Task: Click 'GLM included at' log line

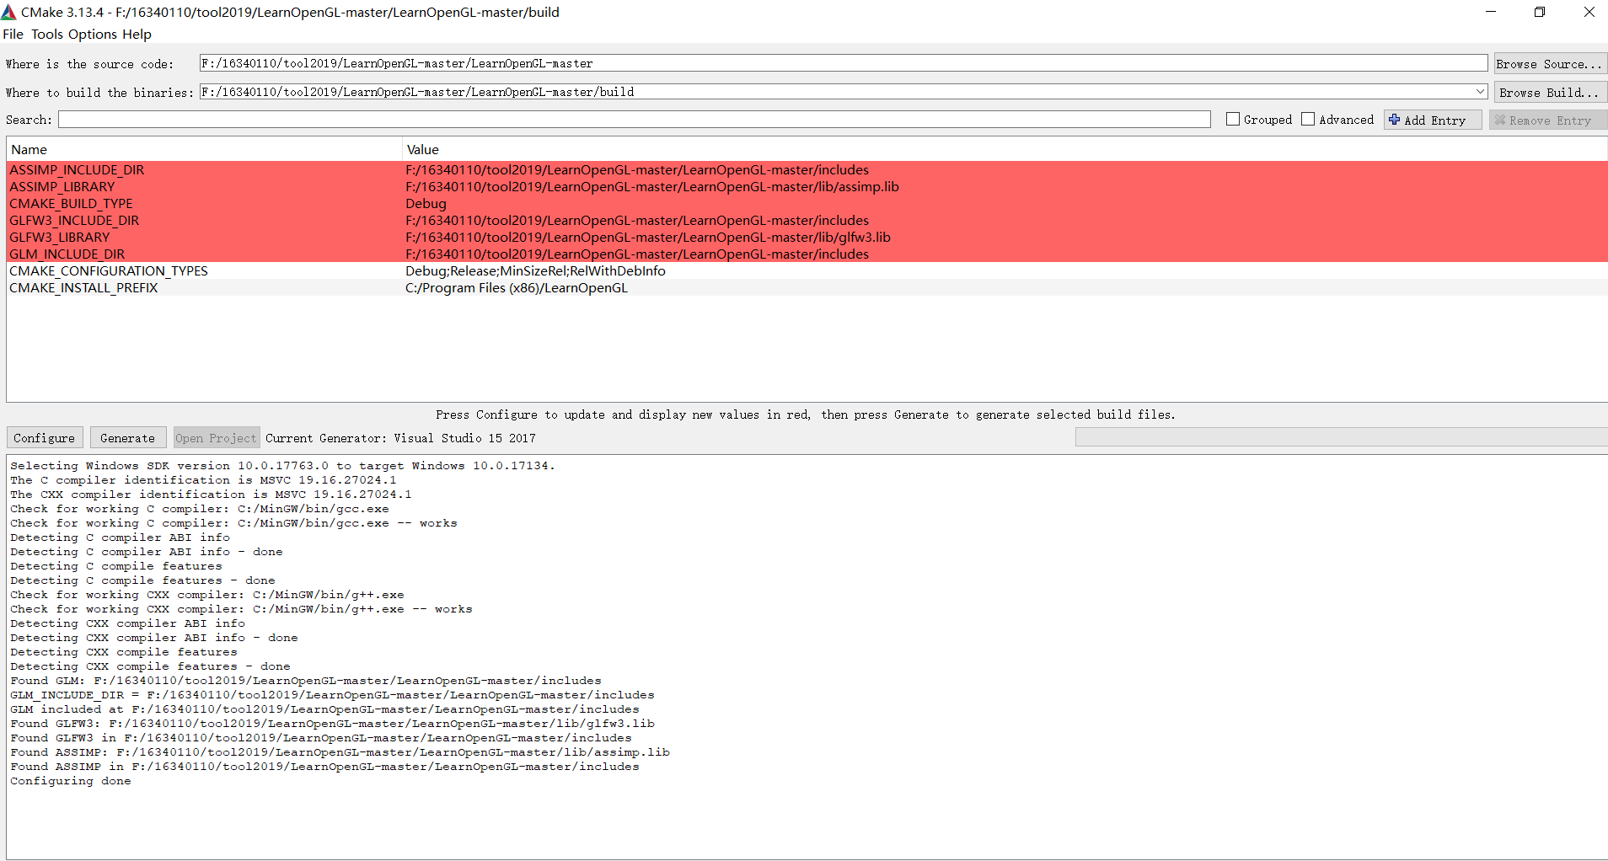Action: pos(324,709)
